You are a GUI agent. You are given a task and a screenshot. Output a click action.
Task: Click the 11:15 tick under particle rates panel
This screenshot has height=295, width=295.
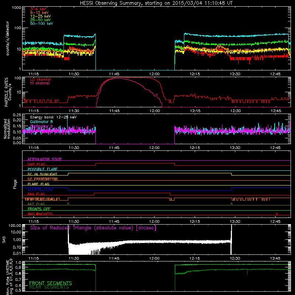point(34,111)
